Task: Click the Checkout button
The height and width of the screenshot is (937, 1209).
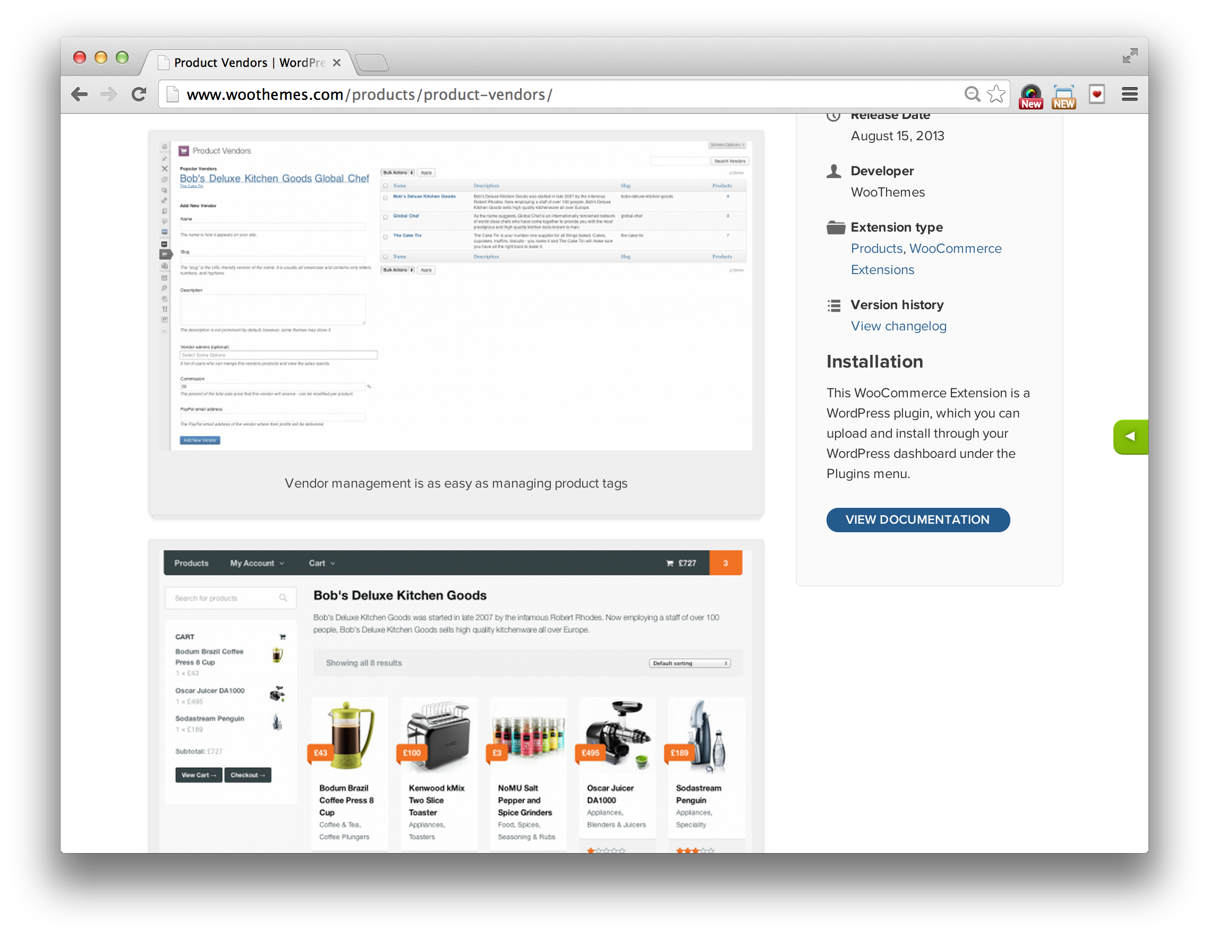Action: coord(248,775)
